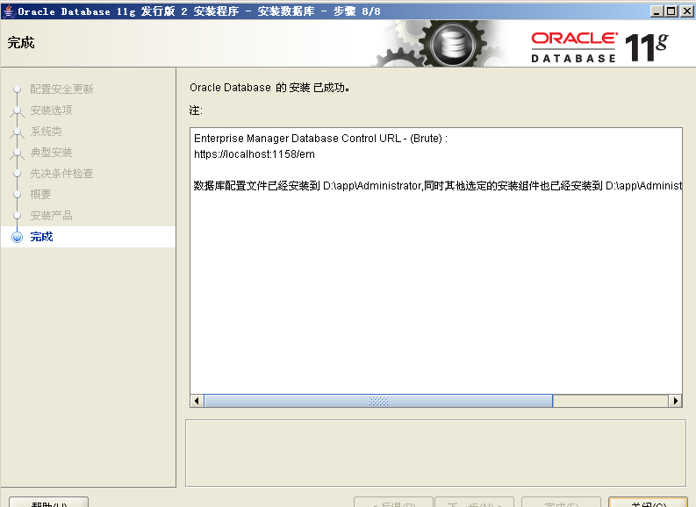The image size is (696, 507).
Task: Select the 安装选项 step
Action: pos(51,110)
